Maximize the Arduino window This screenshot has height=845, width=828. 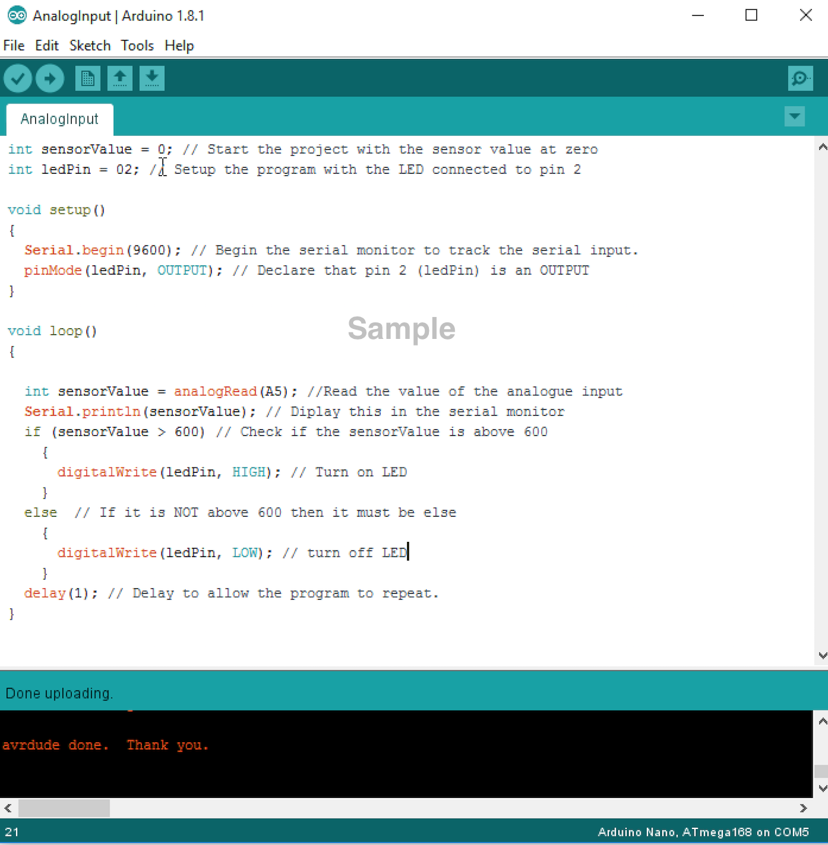click(752, 15)
